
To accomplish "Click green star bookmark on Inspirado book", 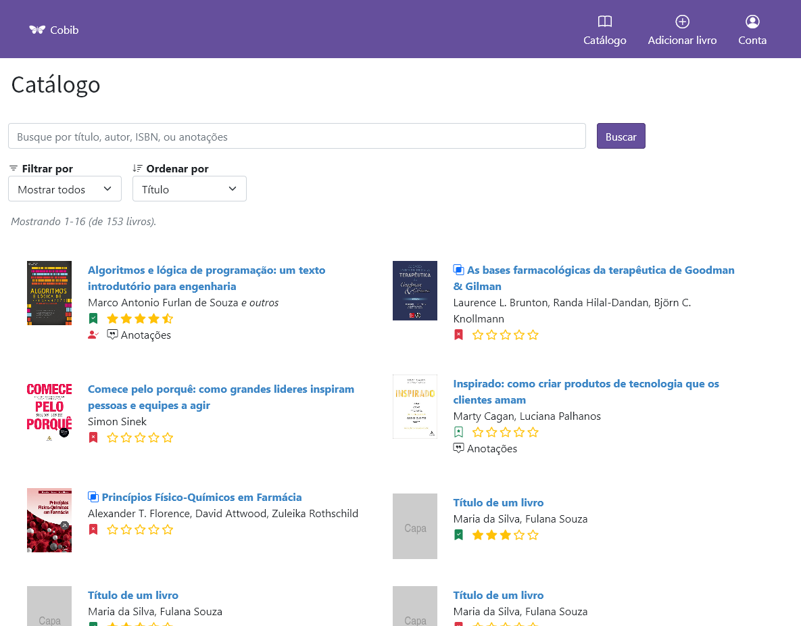I will [x=458, y=432].
